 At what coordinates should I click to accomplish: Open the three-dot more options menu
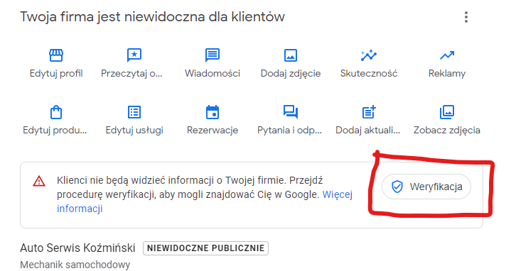(x=466, y=17)
